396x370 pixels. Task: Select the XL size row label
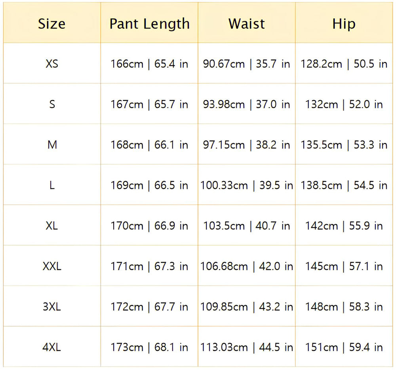(52, 226)
